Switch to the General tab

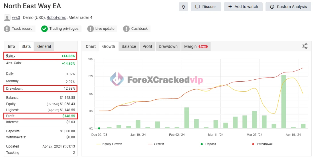pos(44,46)
